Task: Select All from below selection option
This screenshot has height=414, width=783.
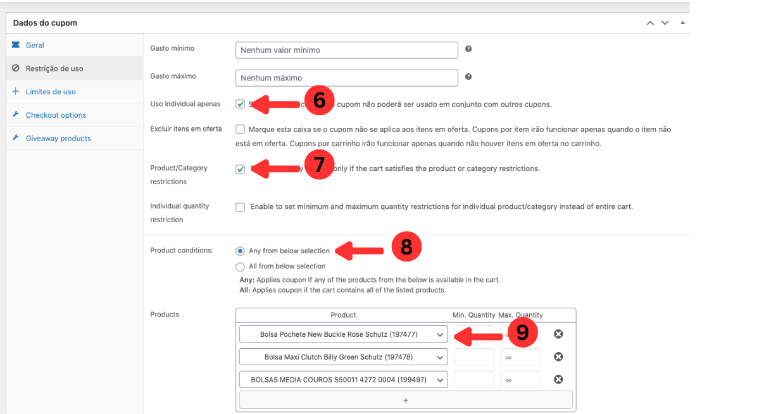Action: pyautogui.click(x=240, y=267)
